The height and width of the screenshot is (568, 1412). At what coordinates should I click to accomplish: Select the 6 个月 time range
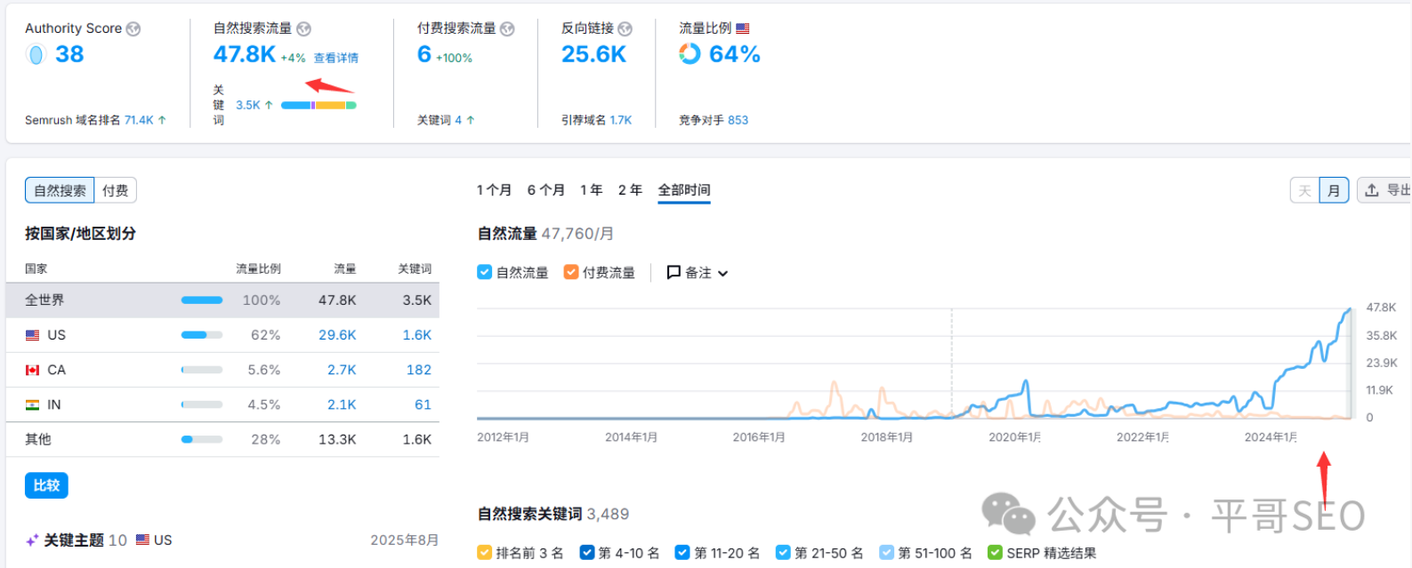coord(545,189)
